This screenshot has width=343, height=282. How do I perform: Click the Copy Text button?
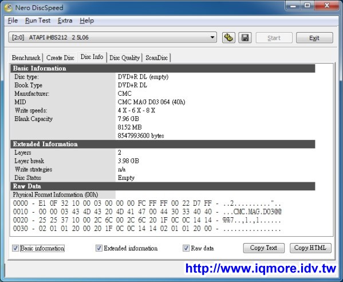click(x=264, y=248)
